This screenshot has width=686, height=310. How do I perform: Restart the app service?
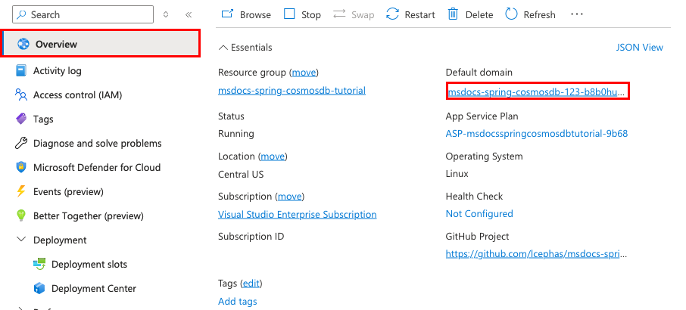tap(392, 14)
